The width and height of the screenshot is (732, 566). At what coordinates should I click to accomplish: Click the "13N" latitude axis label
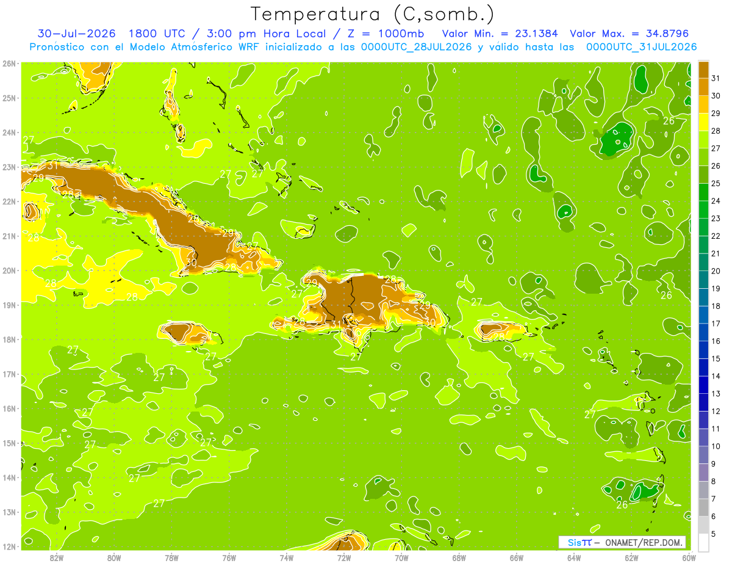9,512
